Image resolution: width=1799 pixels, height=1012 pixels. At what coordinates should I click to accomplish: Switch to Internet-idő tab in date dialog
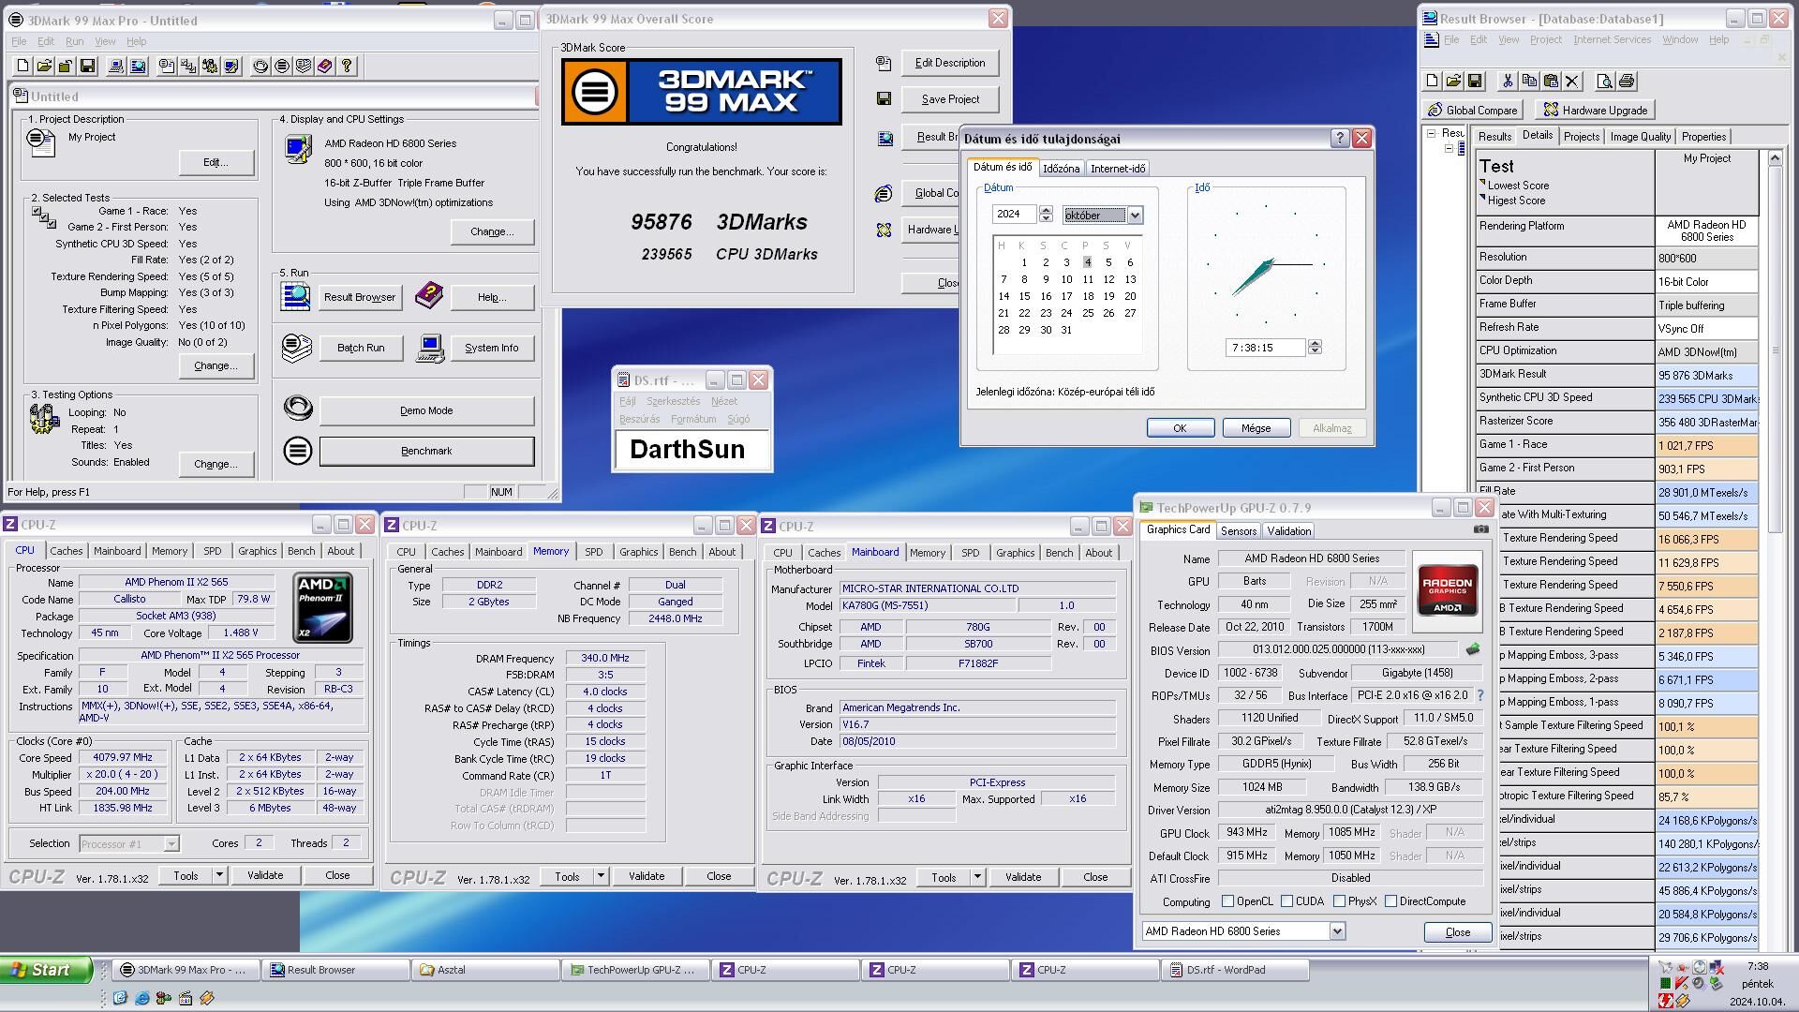click(1118, 169)
